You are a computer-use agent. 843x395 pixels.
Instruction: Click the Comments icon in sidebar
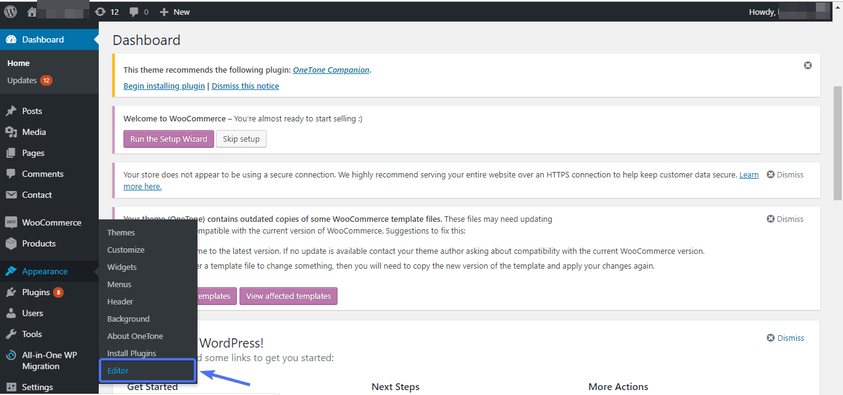tap(11, 174)
